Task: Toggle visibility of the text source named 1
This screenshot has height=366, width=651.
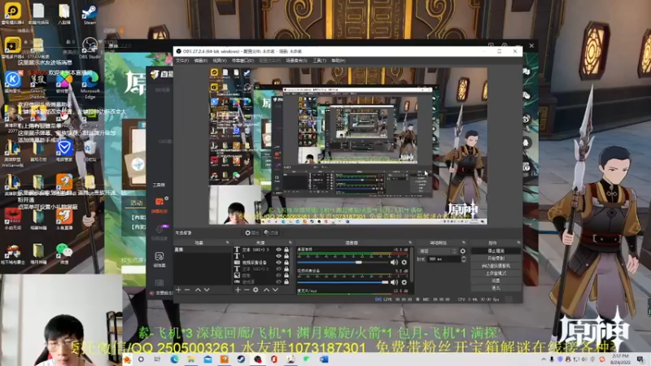Action: coord(278,256)
